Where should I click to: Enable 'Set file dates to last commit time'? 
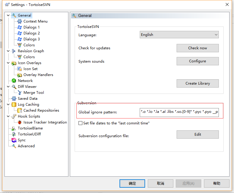[81, 123]
